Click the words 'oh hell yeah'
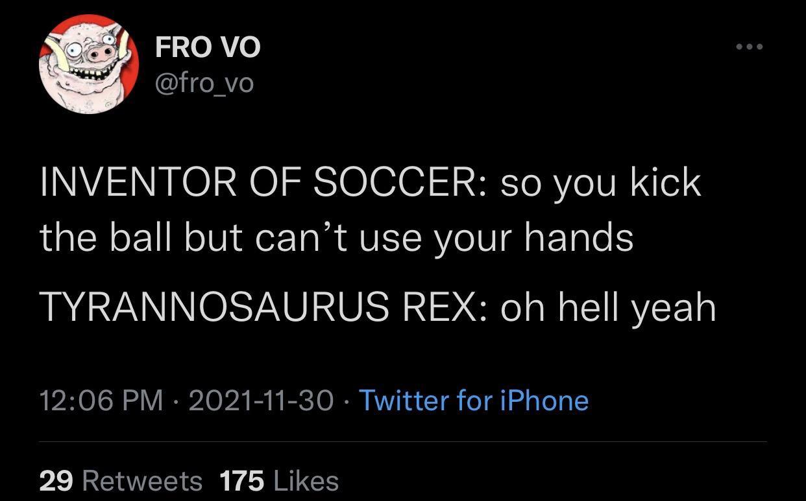The width and height of the screenshot is (806, 501). click(x=608, y=307)
